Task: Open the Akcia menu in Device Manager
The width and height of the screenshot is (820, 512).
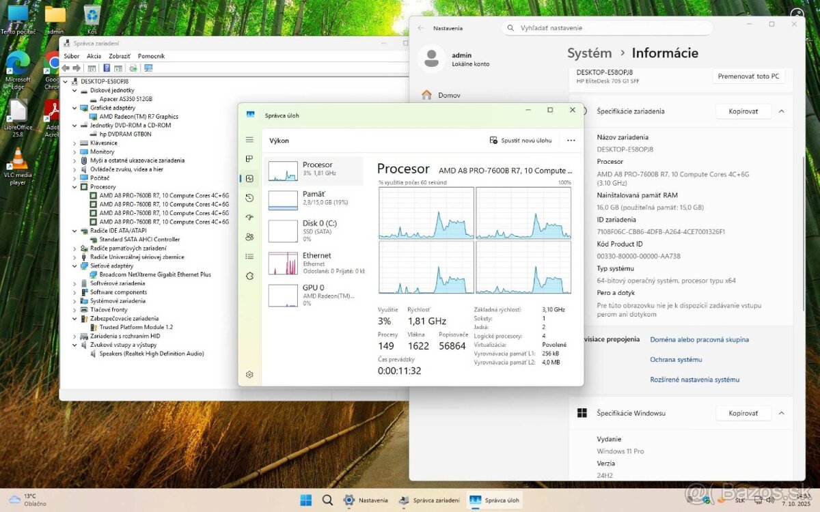Action: pos(94,55)
